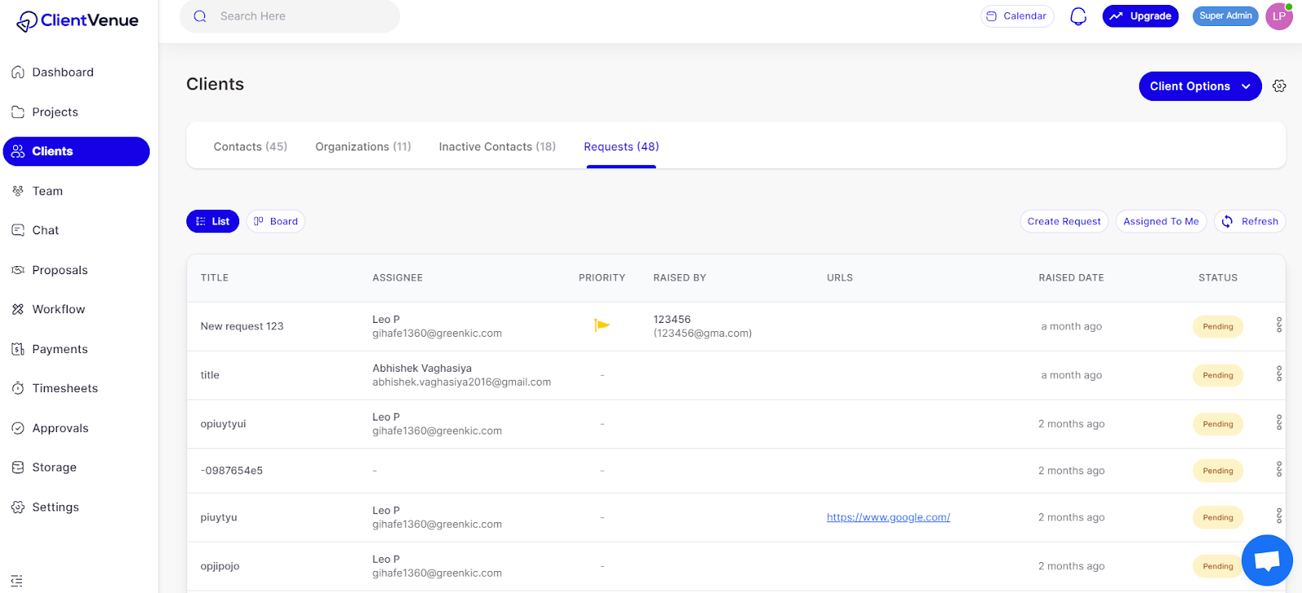Click the yellow priority flag icon
This screenshot has width=1302, height=593.
[601, 325]
